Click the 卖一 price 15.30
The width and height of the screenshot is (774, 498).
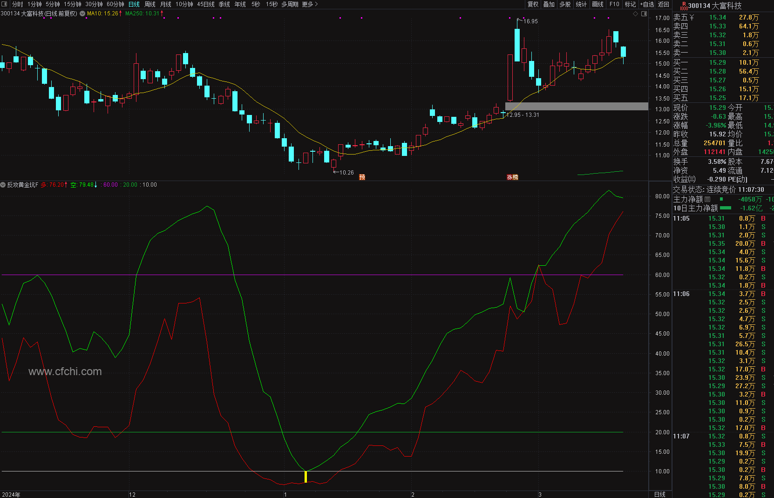(x=718, y=53)
